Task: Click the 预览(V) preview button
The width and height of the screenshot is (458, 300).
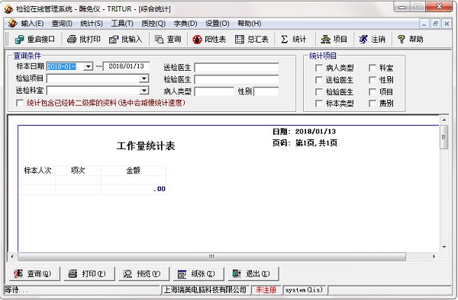Action: (144, 274)
